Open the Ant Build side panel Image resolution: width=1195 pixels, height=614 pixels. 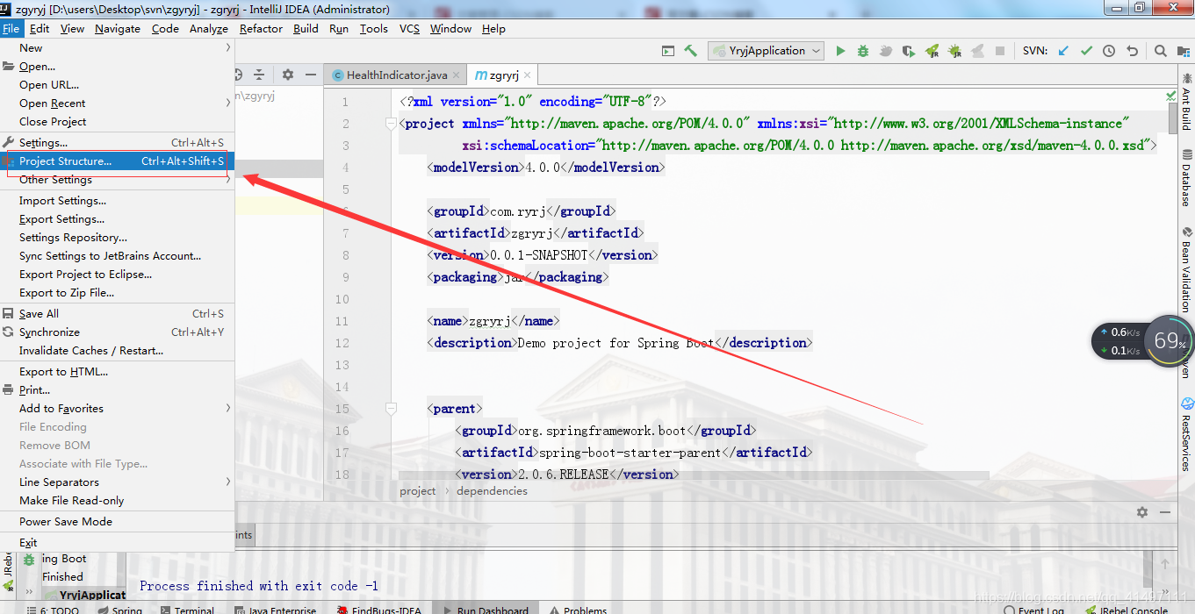pos(1186,101)
